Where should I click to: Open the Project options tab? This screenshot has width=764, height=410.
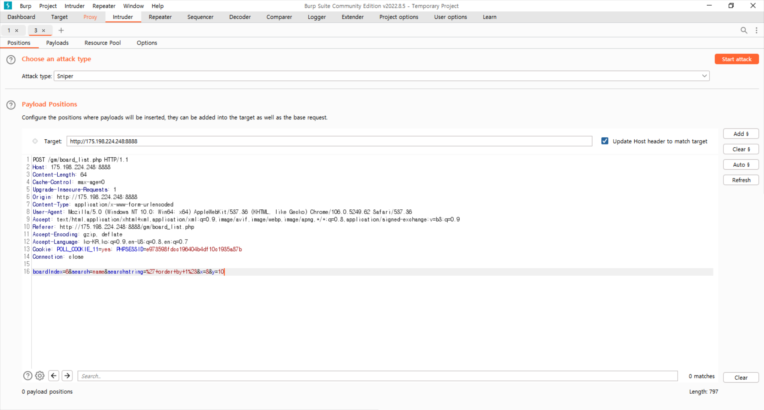click(x=399, y=17)
